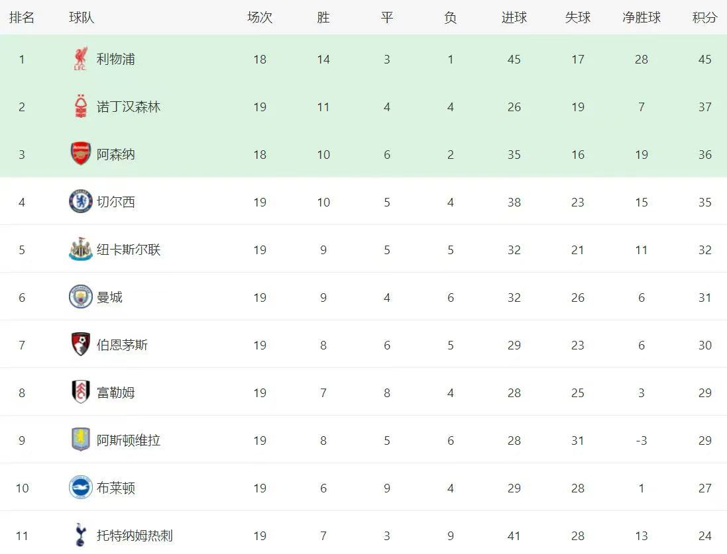Click the 场次 column header
Viewport: 727px width, 554px height.
259,18
